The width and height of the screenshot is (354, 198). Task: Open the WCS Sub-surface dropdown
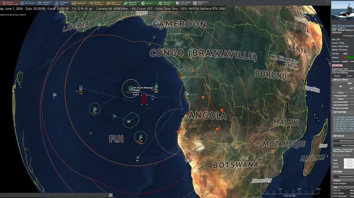(x=352, y=196)
